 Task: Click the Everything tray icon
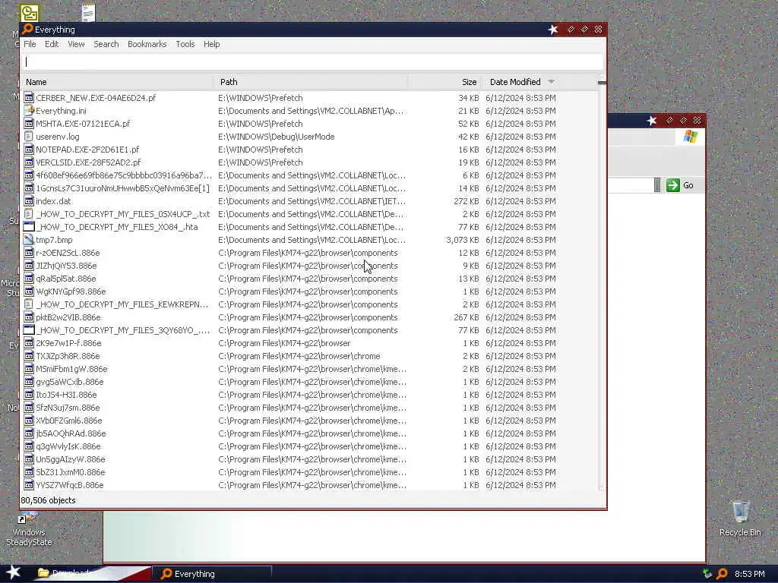click(x=722, y=574)
